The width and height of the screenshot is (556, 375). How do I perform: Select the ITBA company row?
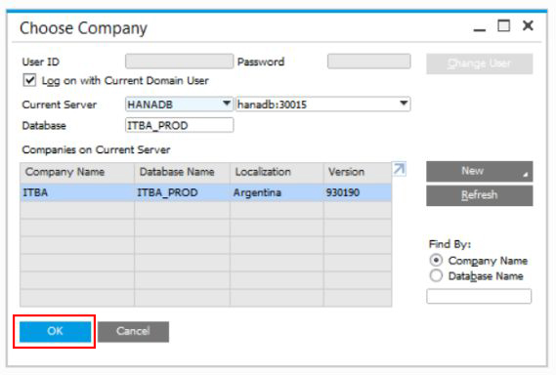point(206,192)
